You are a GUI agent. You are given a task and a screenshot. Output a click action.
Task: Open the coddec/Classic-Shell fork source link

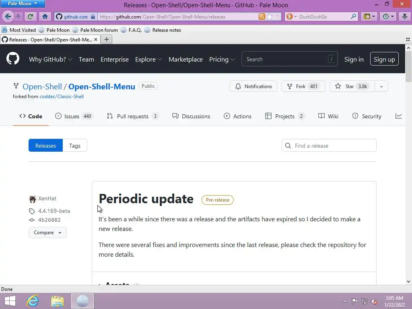point(62,97)
